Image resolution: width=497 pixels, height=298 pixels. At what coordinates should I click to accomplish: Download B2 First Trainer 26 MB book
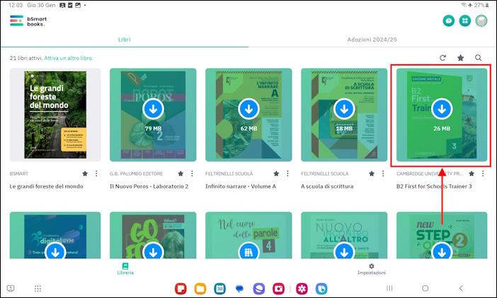point(442,109)
